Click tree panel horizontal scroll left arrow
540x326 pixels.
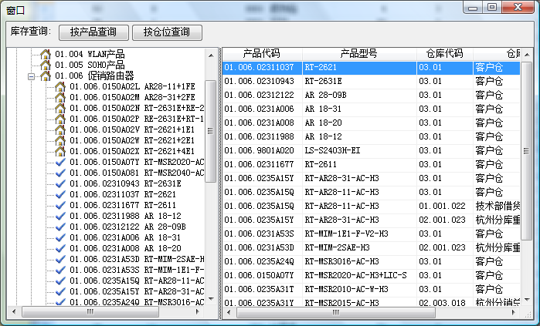click(14, 312)
